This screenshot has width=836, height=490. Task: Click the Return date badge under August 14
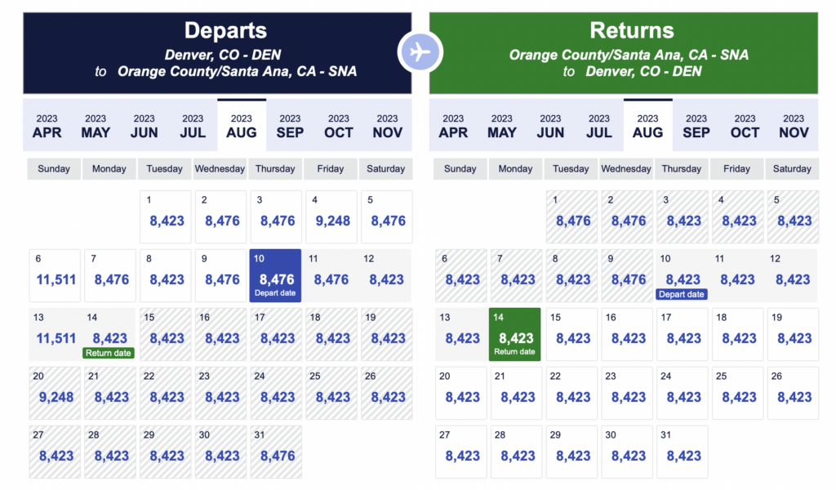pyautogui.click(x=109, y=353)
